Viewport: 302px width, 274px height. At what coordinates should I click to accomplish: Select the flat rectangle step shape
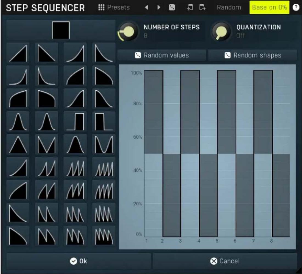(61, 30)
